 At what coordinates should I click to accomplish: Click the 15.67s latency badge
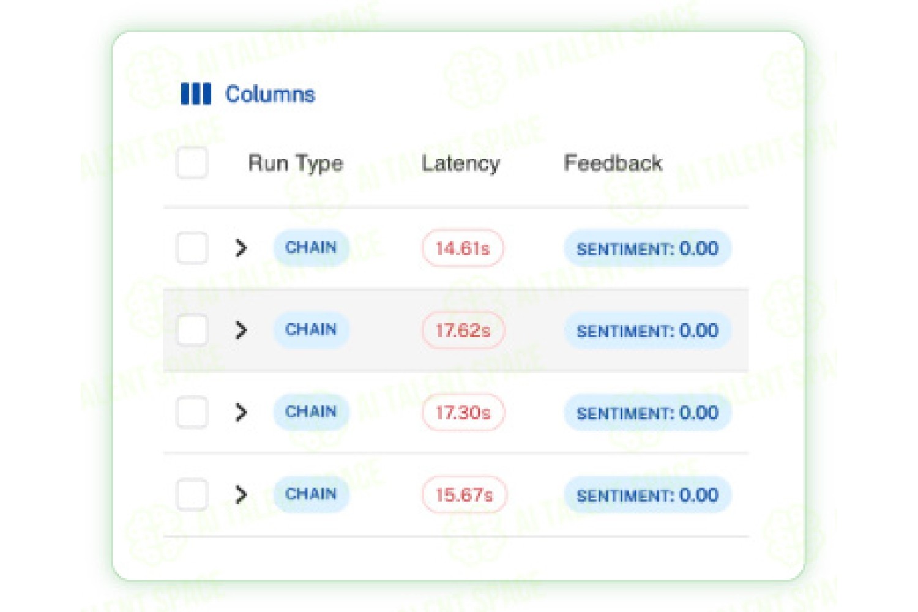pos(464,494)
